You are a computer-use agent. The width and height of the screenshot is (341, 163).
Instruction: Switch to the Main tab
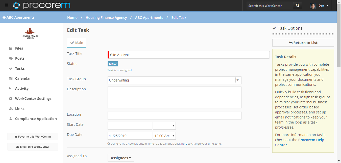[x=77, y=43]
